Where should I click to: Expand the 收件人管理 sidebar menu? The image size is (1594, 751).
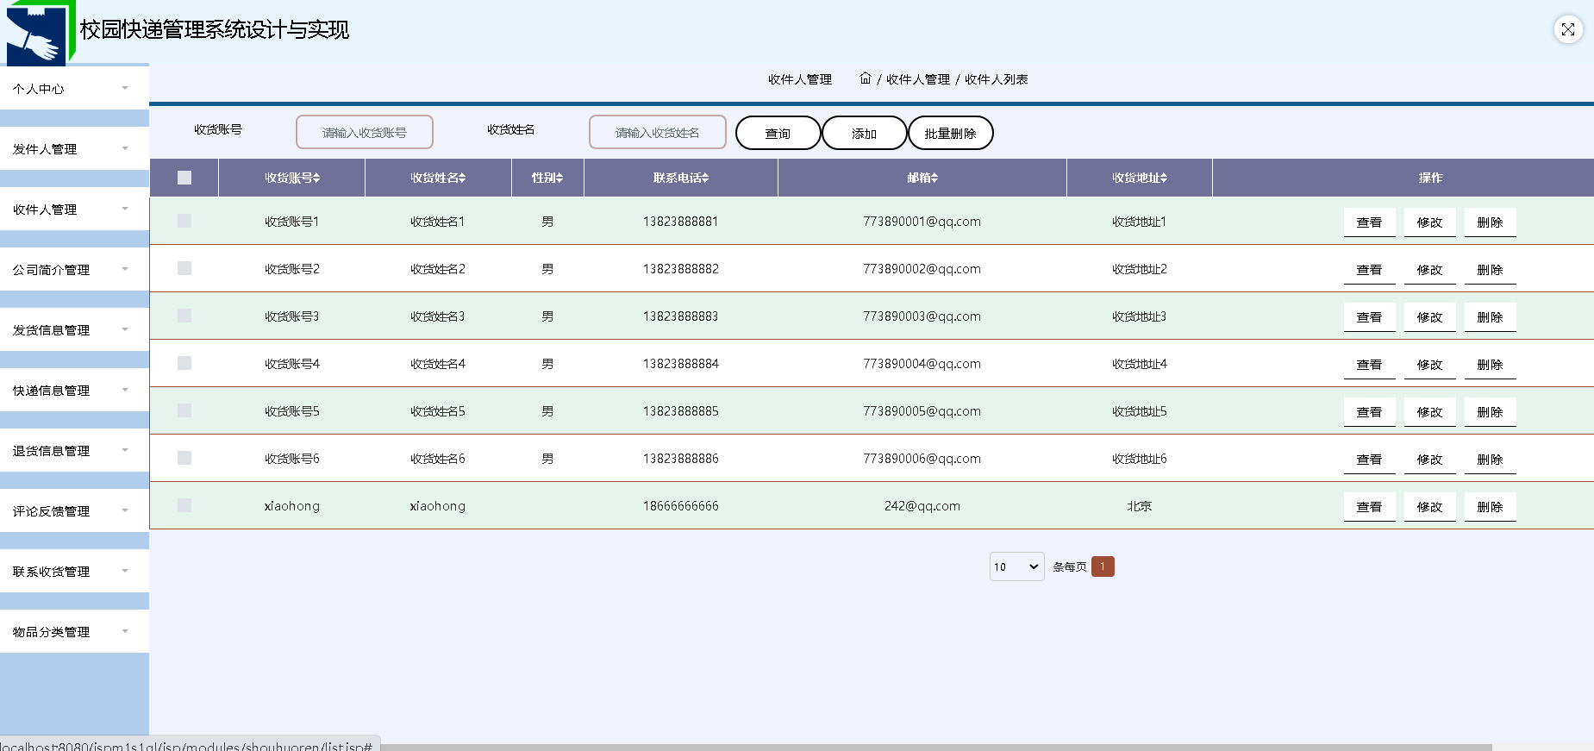tap(74, 209)
